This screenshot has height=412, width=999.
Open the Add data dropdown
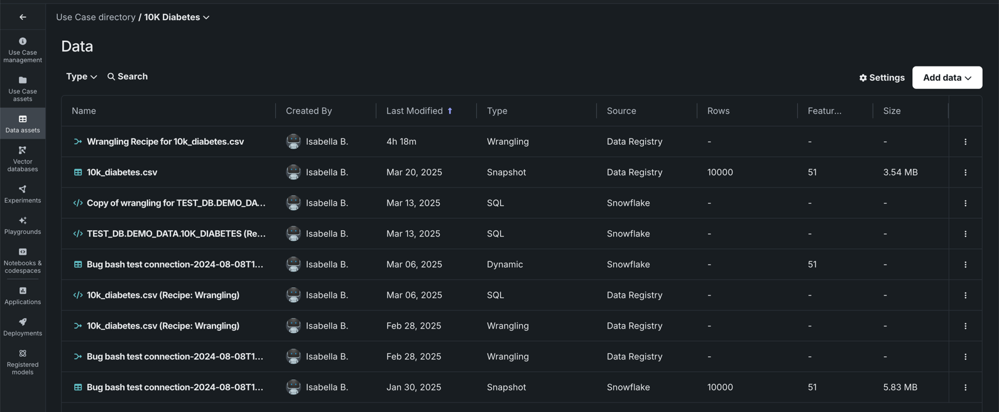pyautogui.click(x=947, y=78)
